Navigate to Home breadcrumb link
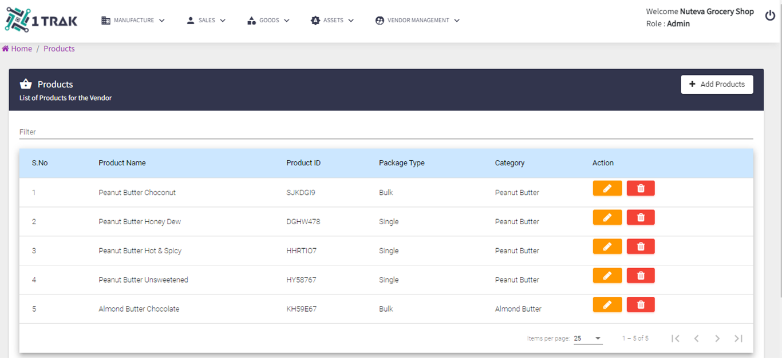This screenshot has width=782, height=358. (21, 49)
